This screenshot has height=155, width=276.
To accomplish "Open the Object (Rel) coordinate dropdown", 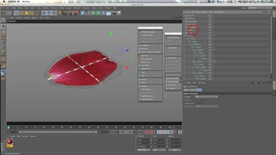I will pyautogui.click(x=144, y=150).
